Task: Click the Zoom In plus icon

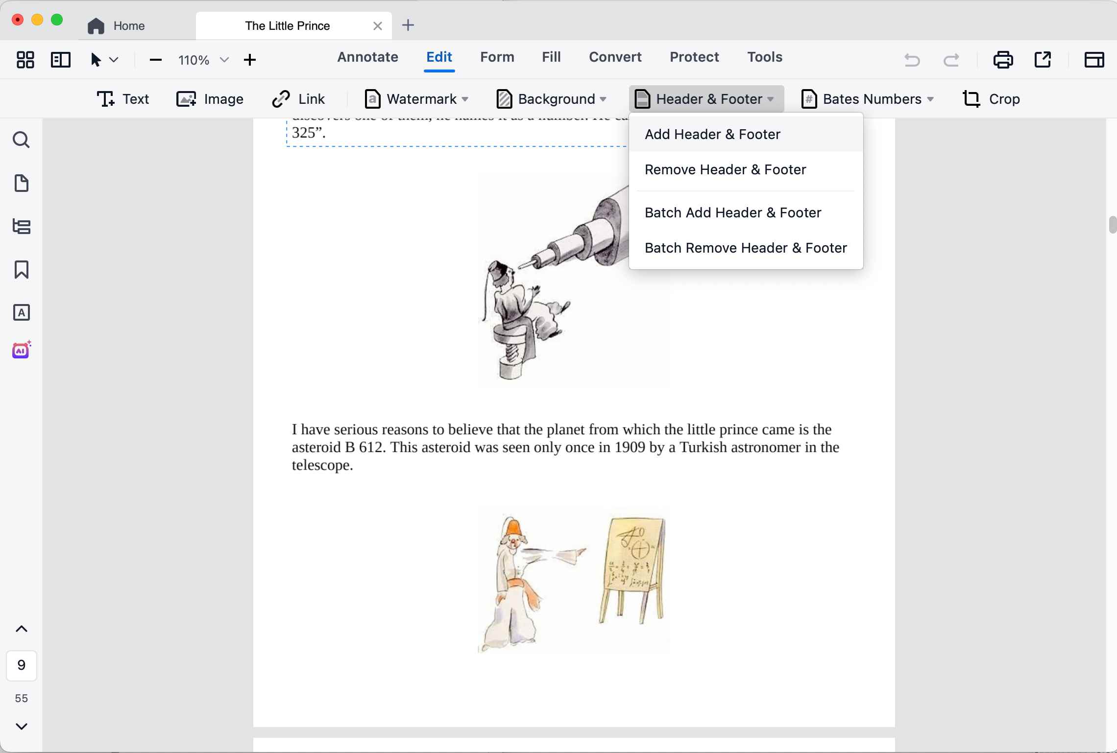Action: [249, 59]
